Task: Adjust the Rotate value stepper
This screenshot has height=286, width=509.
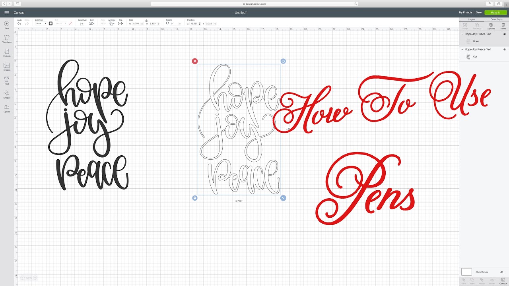Action: [181, 23]
